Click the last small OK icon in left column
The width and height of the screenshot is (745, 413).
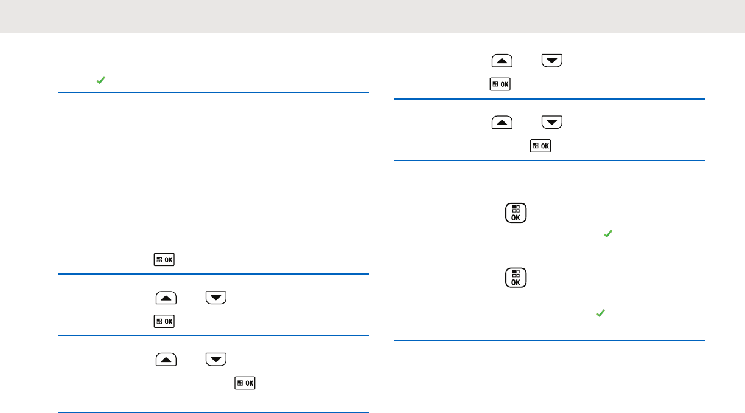coord(246,383)
